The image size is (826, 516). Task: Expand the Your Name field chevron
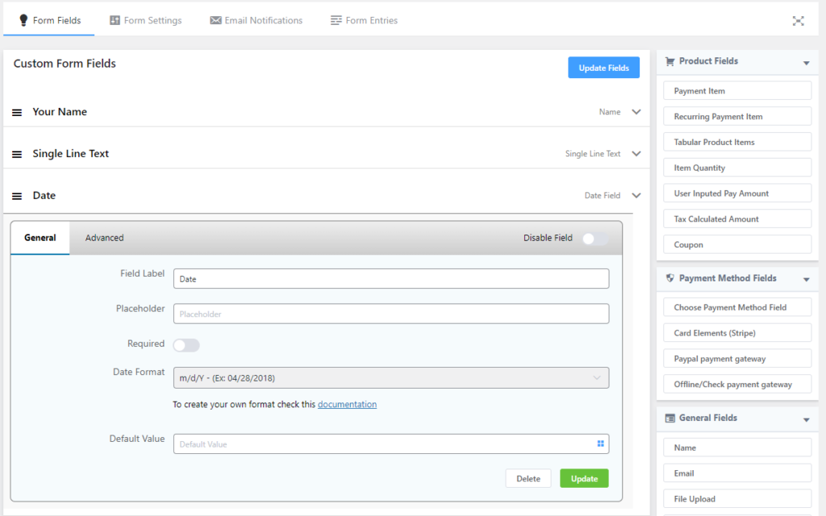636,112
